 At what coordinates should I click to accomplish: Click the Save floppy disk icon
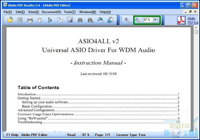click(19, 20)
